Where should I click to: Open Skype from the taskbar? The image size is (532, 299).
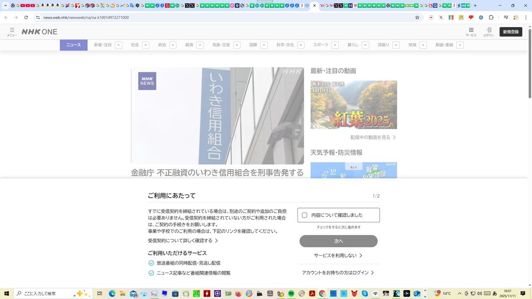[x=364, y=293]
